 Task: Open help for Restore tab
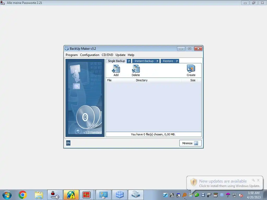(177, 61)
